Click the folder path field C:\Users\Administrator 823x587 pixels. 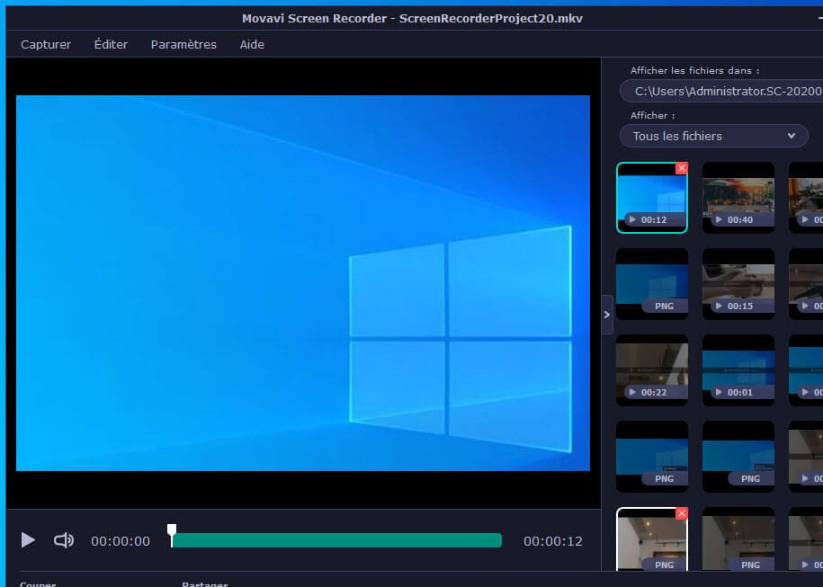point(721,92)
